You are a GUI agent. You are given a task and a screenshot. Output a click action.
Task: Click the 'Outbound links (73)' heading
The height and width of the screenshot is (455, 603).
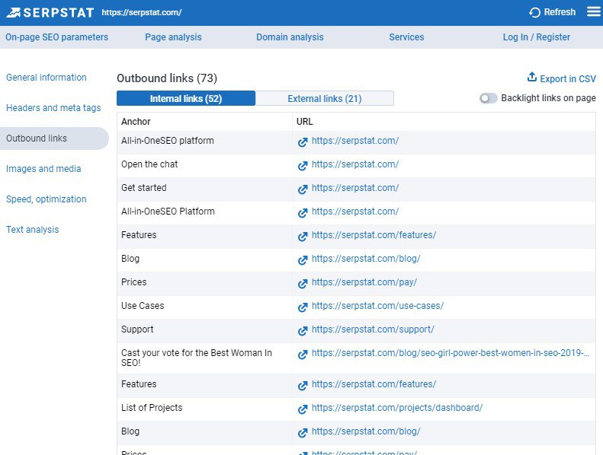pyautogui.click(x=167, y=78)
